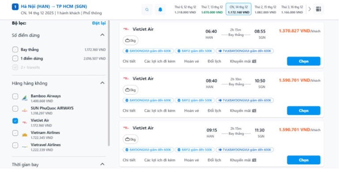
Task: Collapse the Thời gian bay section
Action: pos(102,164)
